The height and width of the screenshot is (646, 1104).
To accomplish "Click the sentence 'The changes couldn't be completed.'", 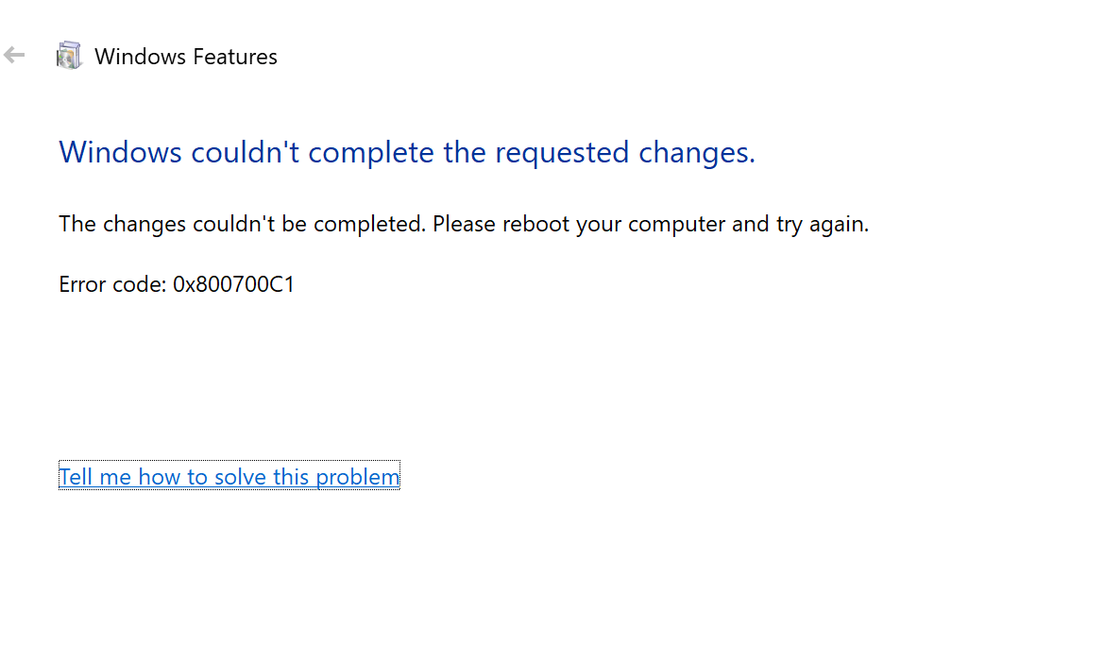I will click(242, 225).
